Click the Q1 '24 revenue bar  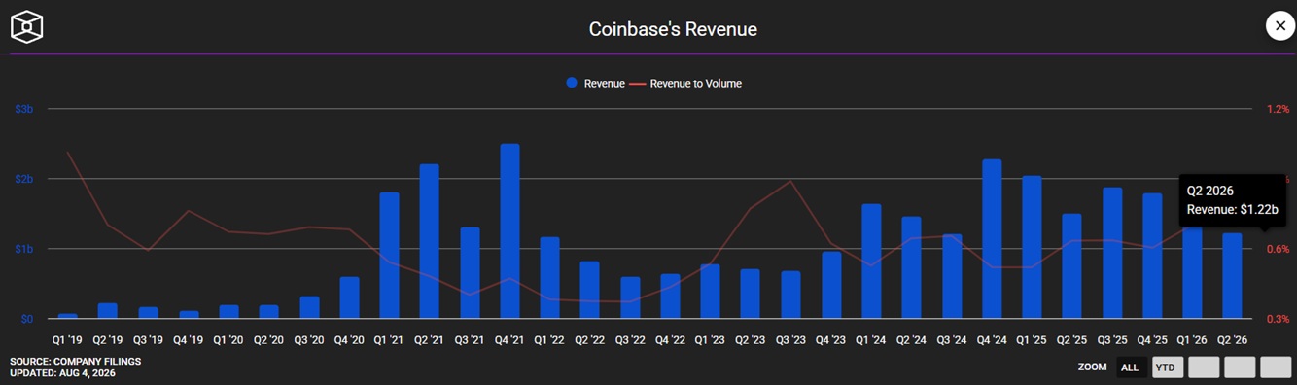pos(871,262)
